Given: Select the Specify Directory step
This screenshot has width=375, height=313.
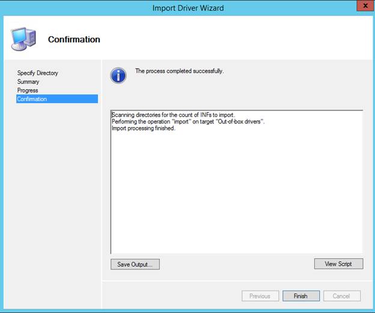Looking at the screenshot, I should (37, 73).
